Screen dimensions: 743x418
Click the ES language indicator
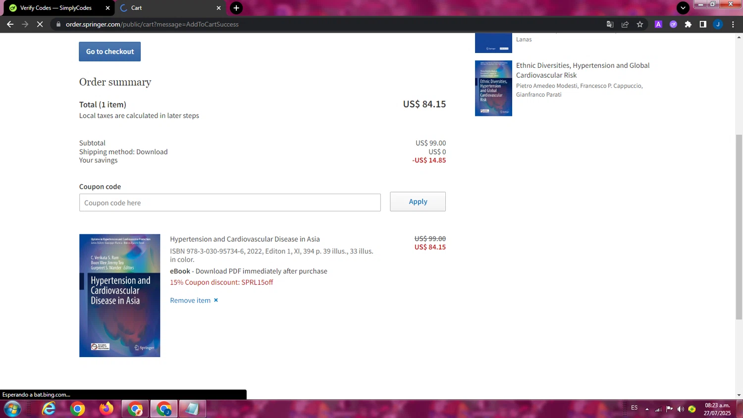(x=635, y=408)
